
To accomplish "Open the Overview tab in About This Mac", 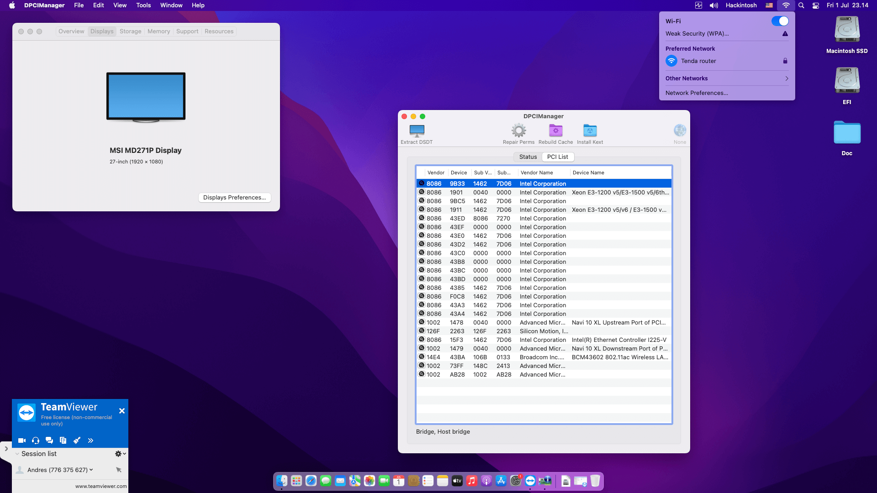I will pos(71,31).
